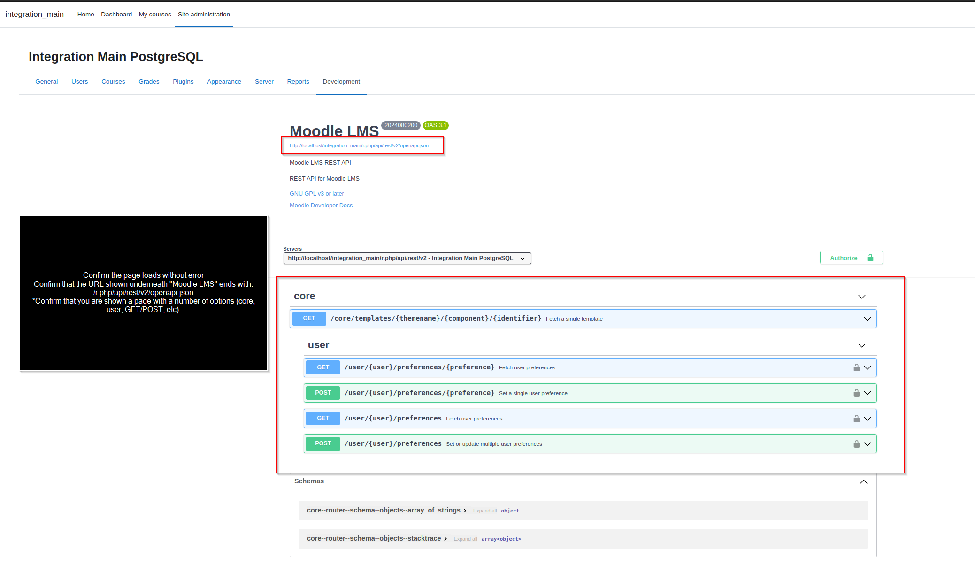The height and width of the screenshot is (588, 975).
Task: Open Site administration in the top navigation
Action: 204,15
